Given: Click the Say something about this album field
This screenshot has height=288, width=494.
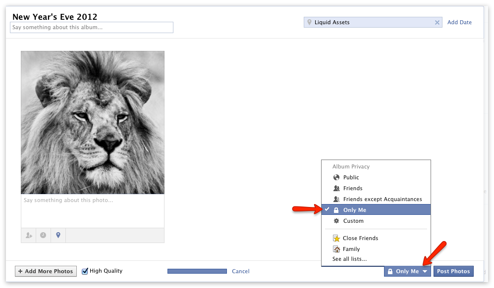Looking at the screenshot, I should (x=92, y=27).
